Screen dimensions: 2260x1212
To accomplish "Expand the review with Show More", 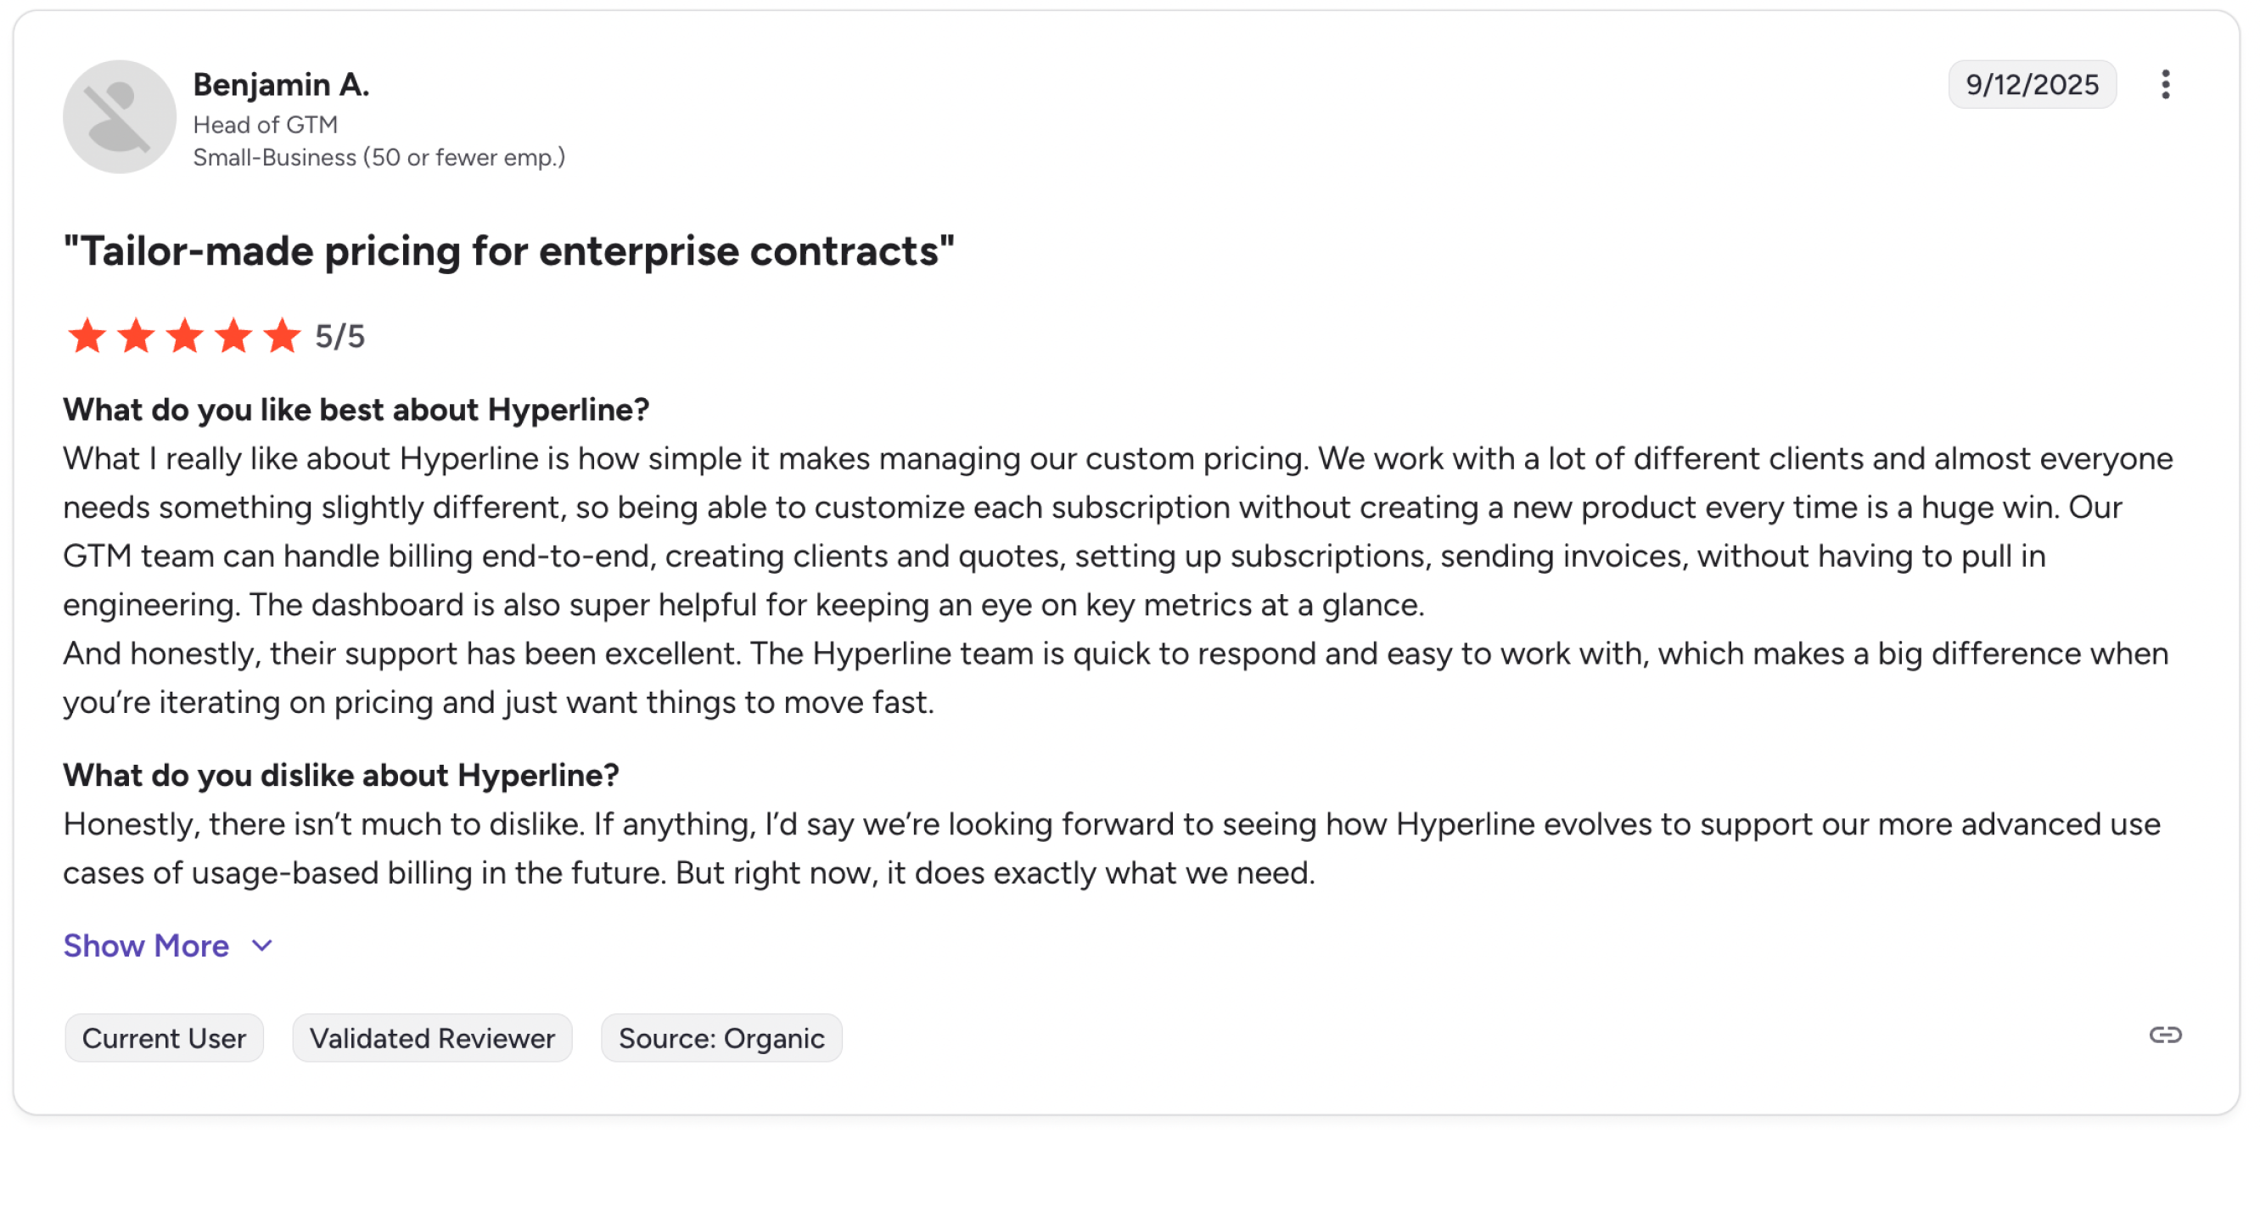I will click(x=146, y=945).
